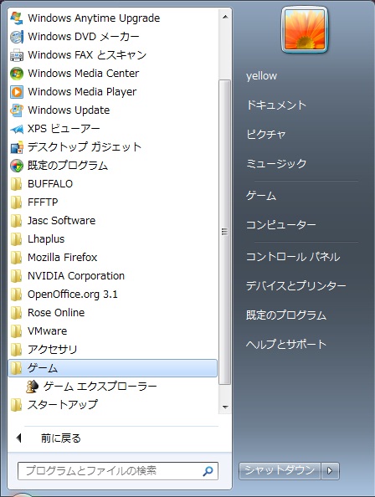
Task: Click the Windows Media Player label text
Action: tap(82, 91)
